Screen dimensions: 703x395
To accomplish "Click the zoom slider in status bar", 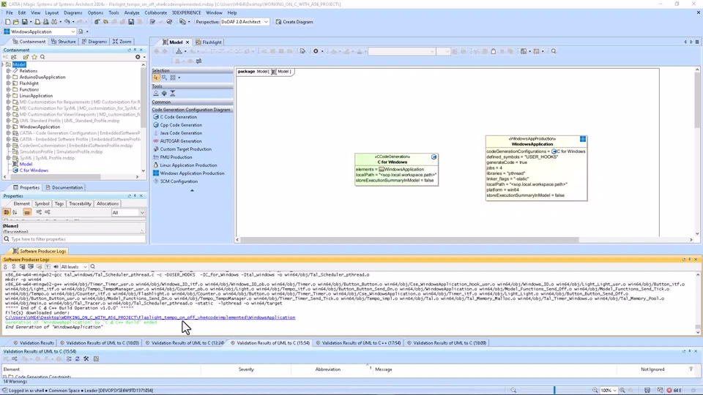I will point(554,391).
